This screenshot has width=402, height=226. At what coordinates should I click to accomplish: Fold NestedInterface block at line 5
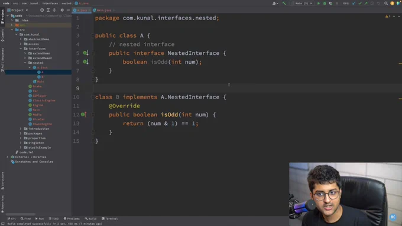click(93, 53)
